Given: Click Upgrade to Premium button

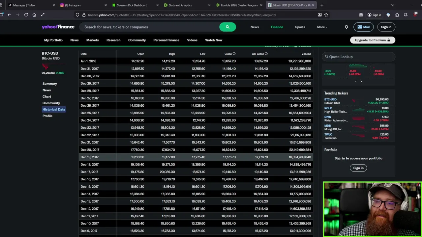Looking at the screenshot, I should click(373, 40).
